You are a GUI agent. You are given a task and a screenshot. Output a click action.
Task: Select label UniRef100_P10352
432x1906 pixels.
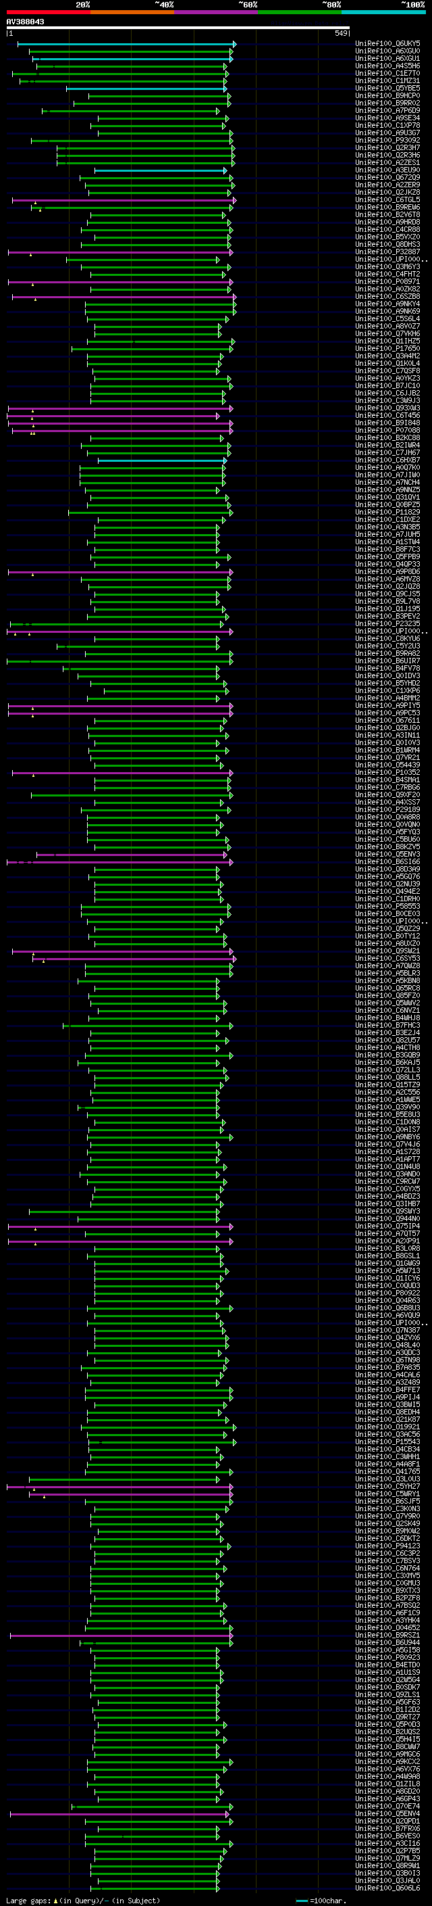[x=387, y=772]
